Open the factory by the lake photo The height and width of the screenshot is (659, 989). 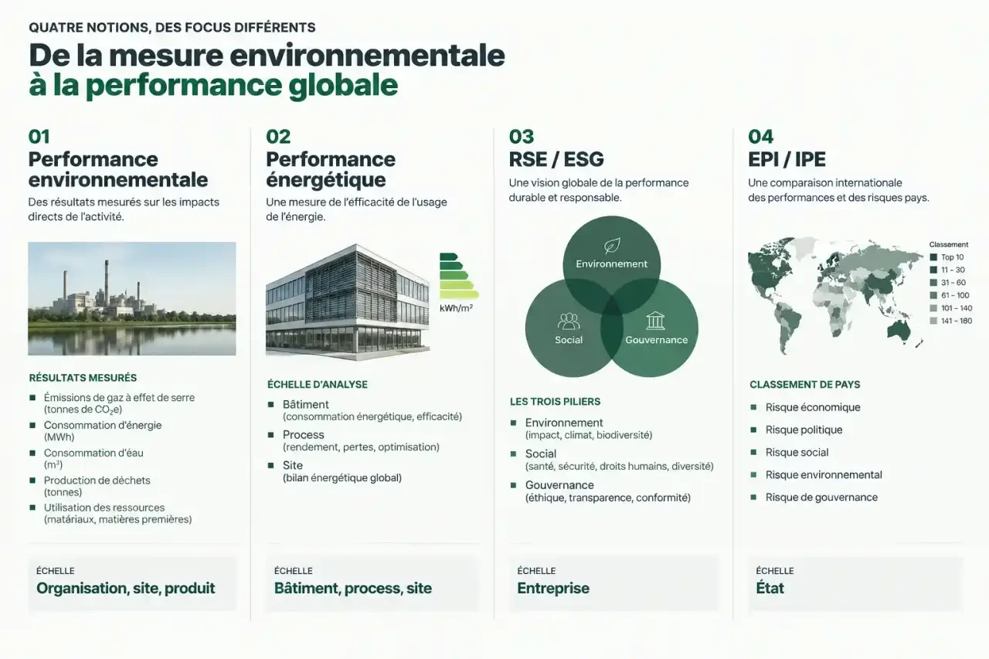click(x=132, y=299)
